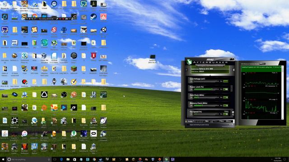Viewport: 289px width, 162px height.
Task: Toggle Apply overclocking at system startup
Action: 188,125
